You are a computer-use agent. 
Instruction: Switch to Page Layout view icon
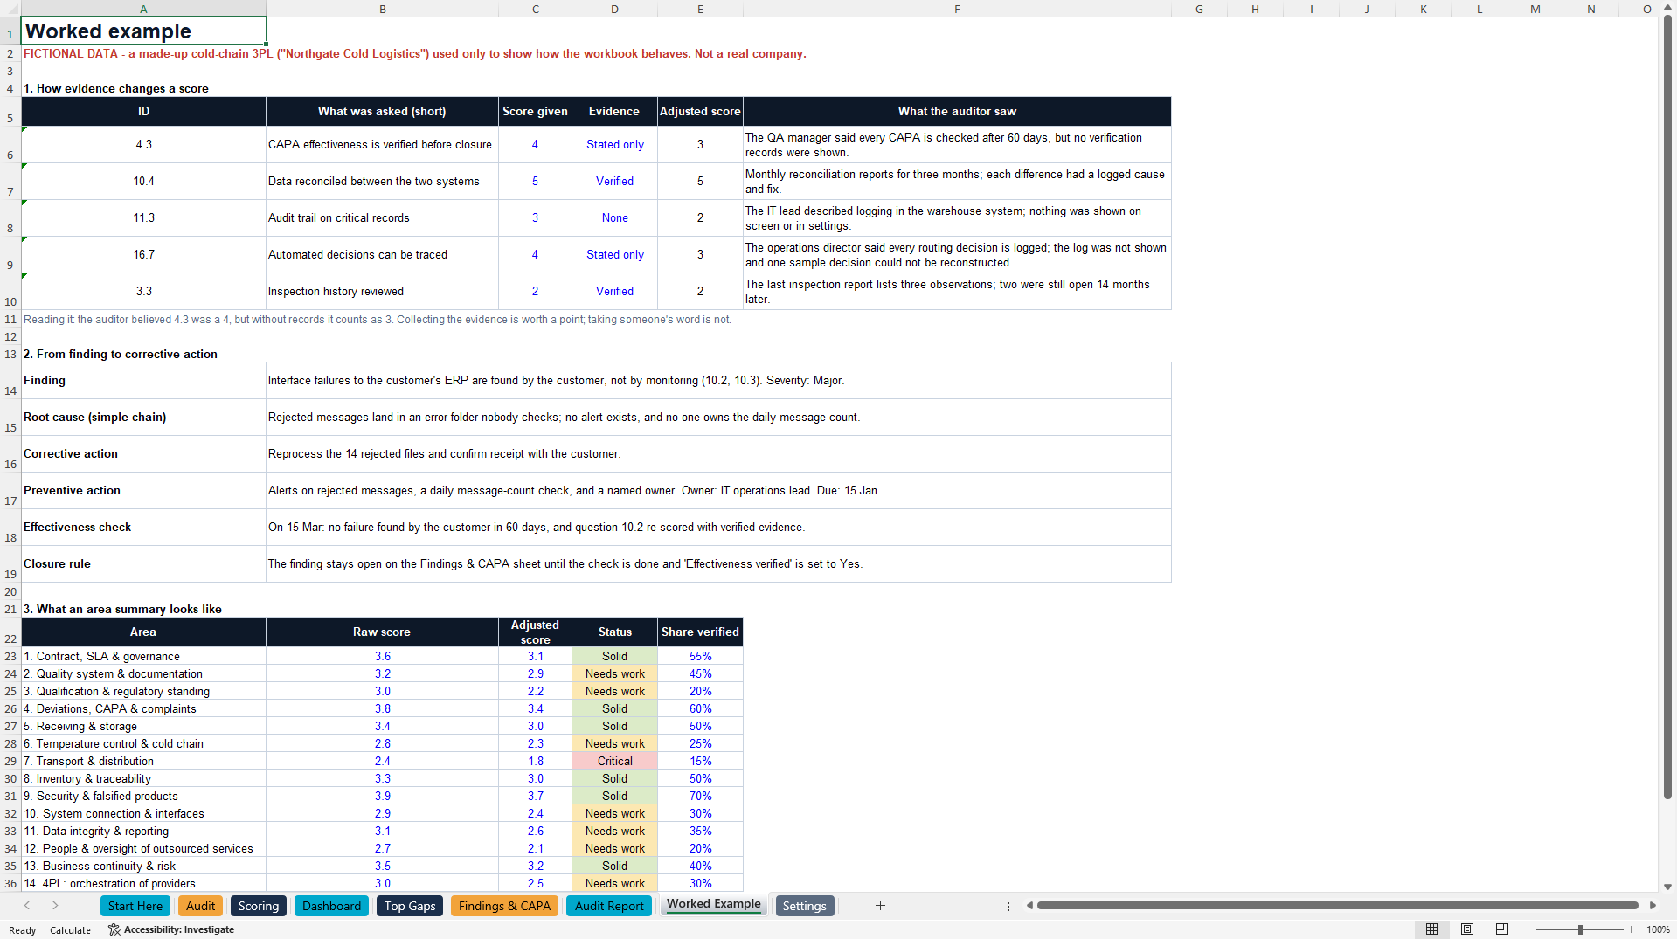[x=1467, y=929]
